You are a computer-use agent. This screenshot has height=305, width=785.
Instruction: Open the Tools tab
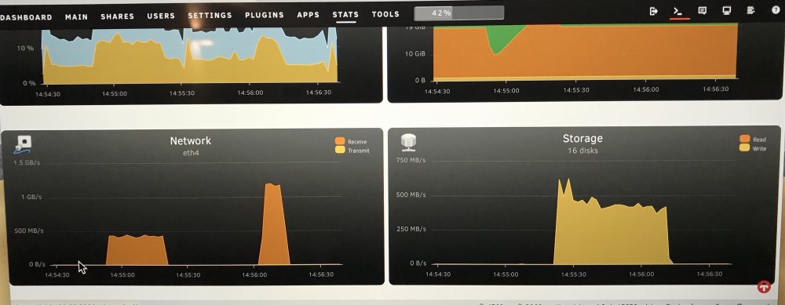coord(385,14)
